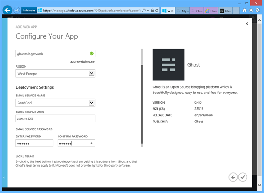Go to previous wizard step arrow
Image resolution: width=264 pixels, height=193 pixels.
pos(233,177)
